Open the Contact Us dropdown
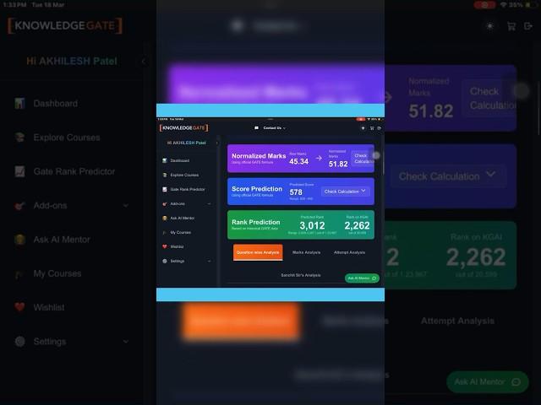541x405 pixels. tap(274, 128)
